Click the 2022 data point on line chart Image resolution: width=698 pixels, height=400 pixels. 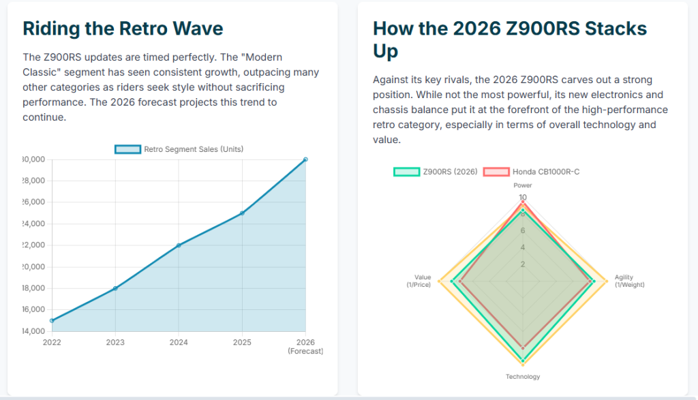(x=52, y=320)
